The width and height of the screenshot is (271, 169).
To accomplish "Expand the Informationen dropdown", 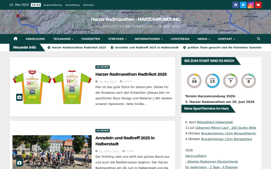I will pos(149,39).
